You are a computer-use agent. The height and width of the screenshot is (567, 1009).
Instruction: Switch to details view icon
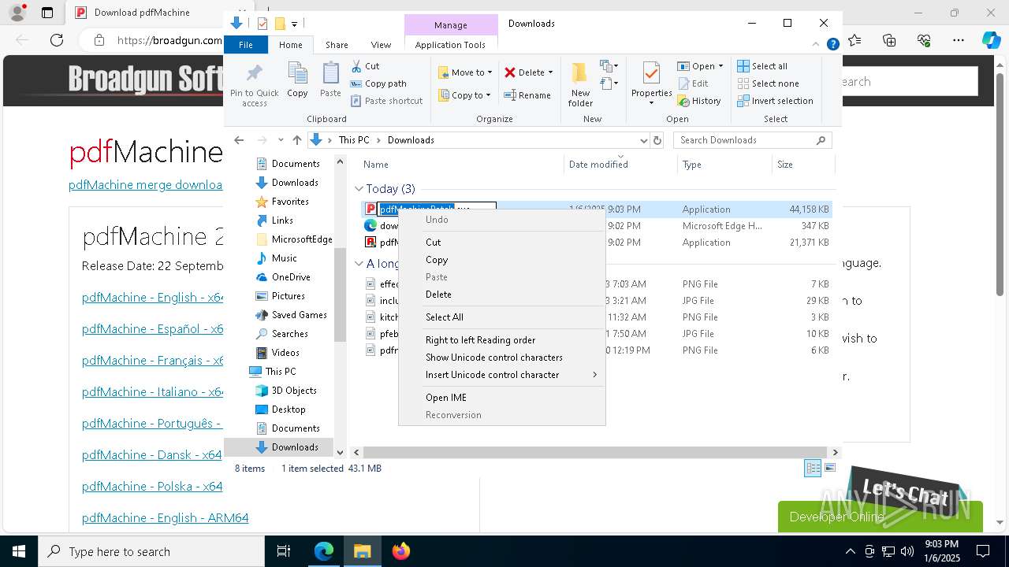[x=813, y=468]
